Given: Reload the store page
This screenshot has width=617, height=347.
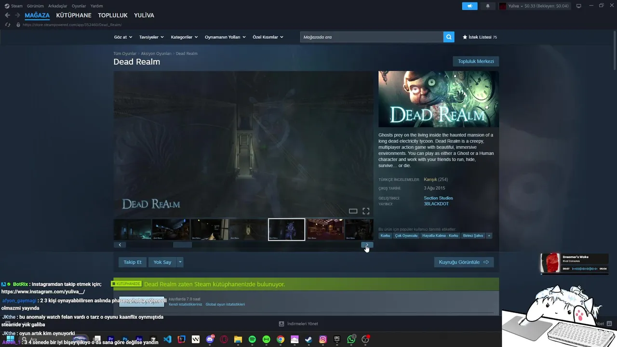Looking at the screenshot, I should pos(7,25).
